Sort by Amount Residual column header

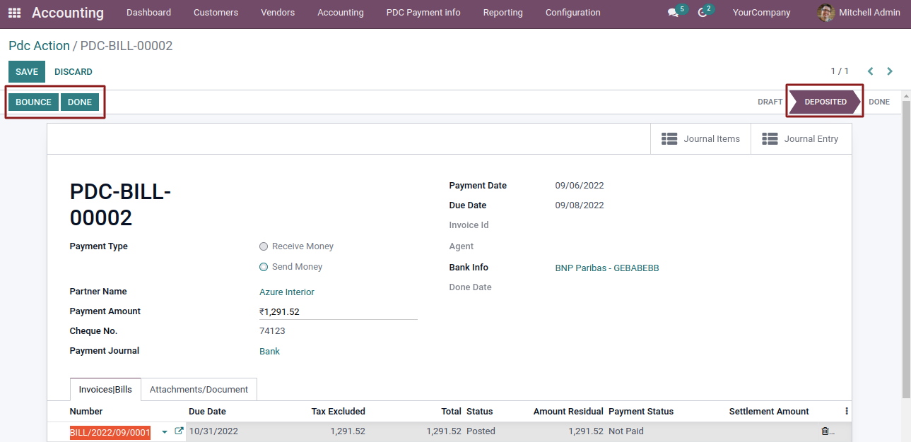(568, 412)
